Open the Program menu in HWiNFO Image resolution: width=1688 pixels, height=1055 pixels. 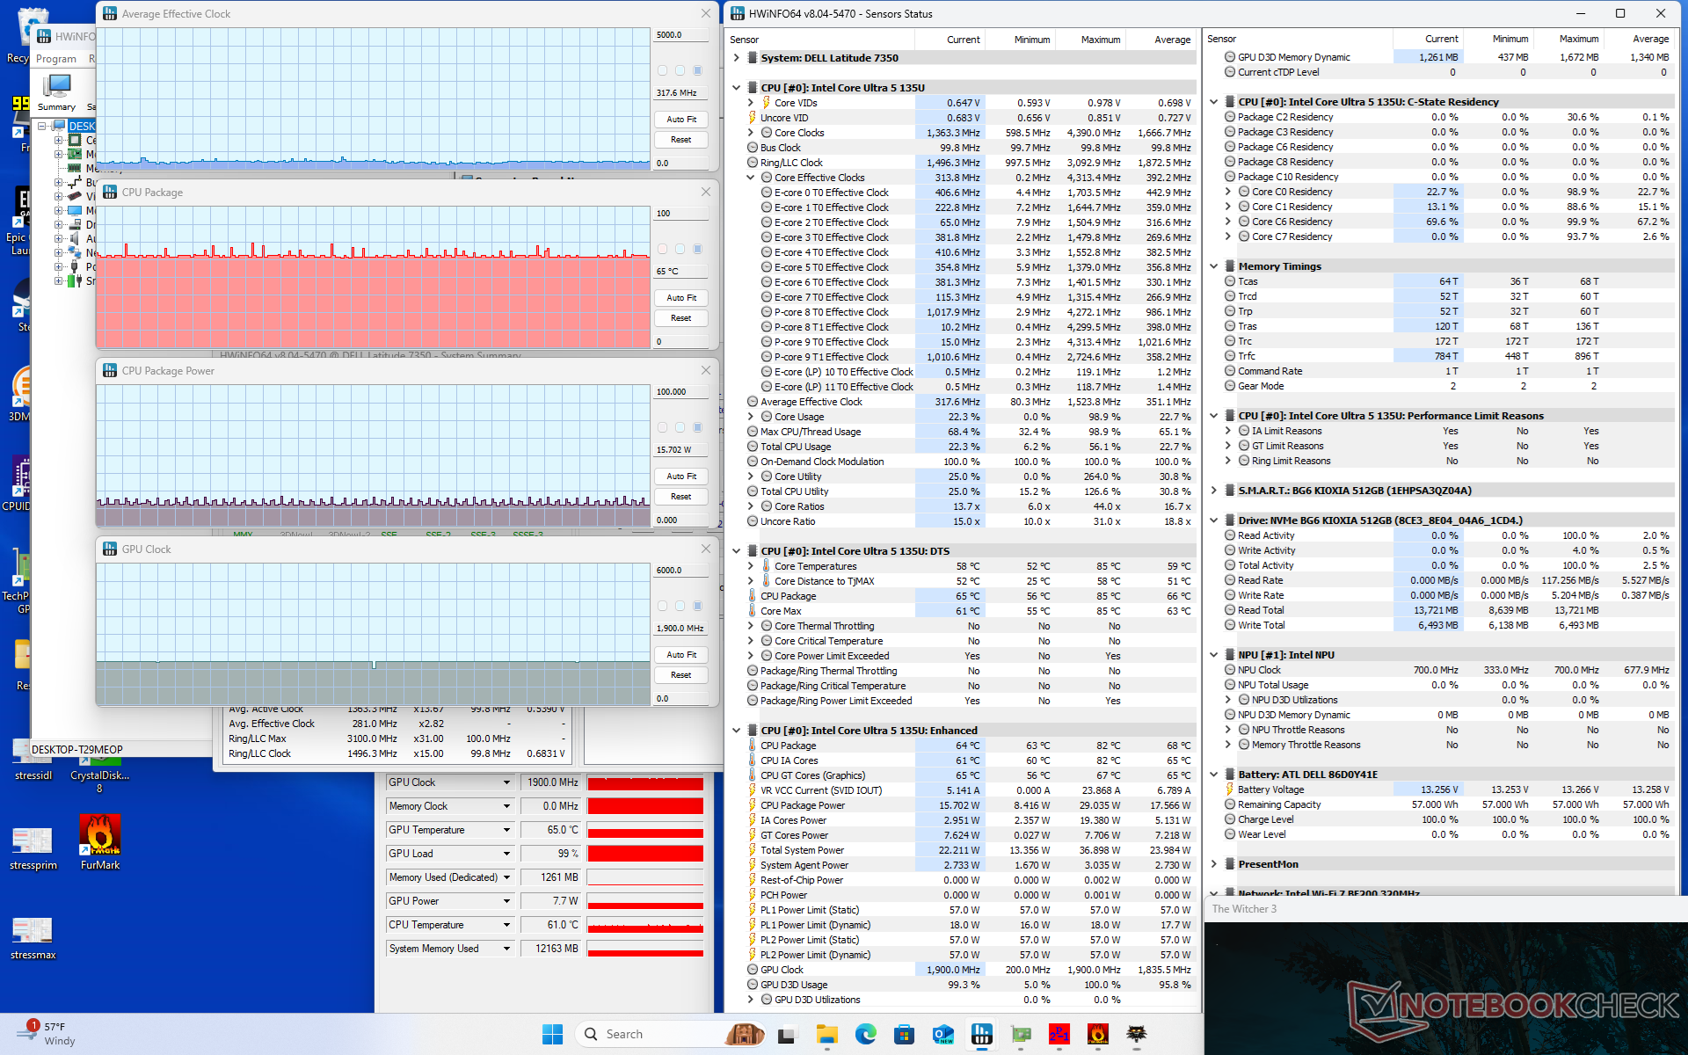pos(56,59)
